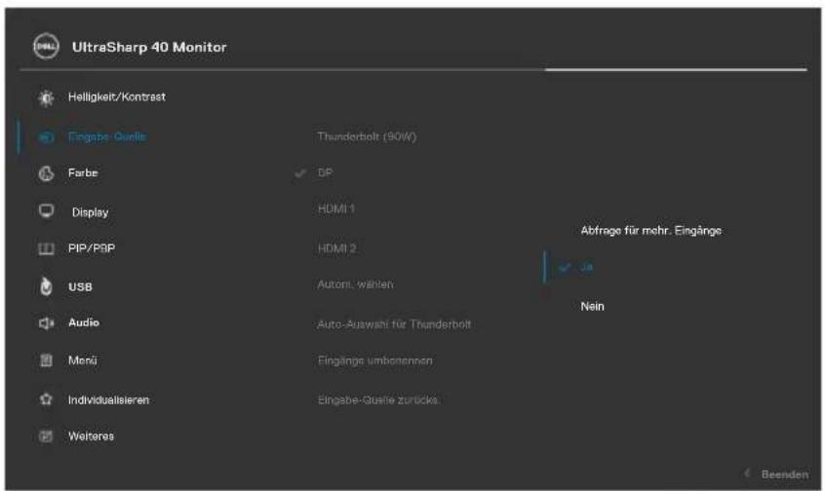Open the Weiteres menu
The width and height of the screenshot is (825, 491).
pos(91,435)
